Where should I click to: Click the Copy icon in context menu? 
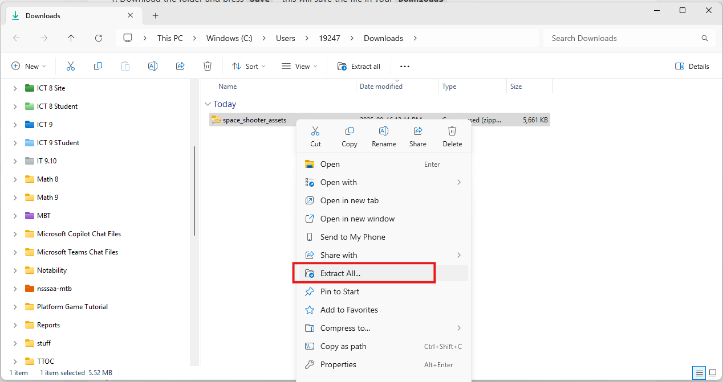(350, 132)
